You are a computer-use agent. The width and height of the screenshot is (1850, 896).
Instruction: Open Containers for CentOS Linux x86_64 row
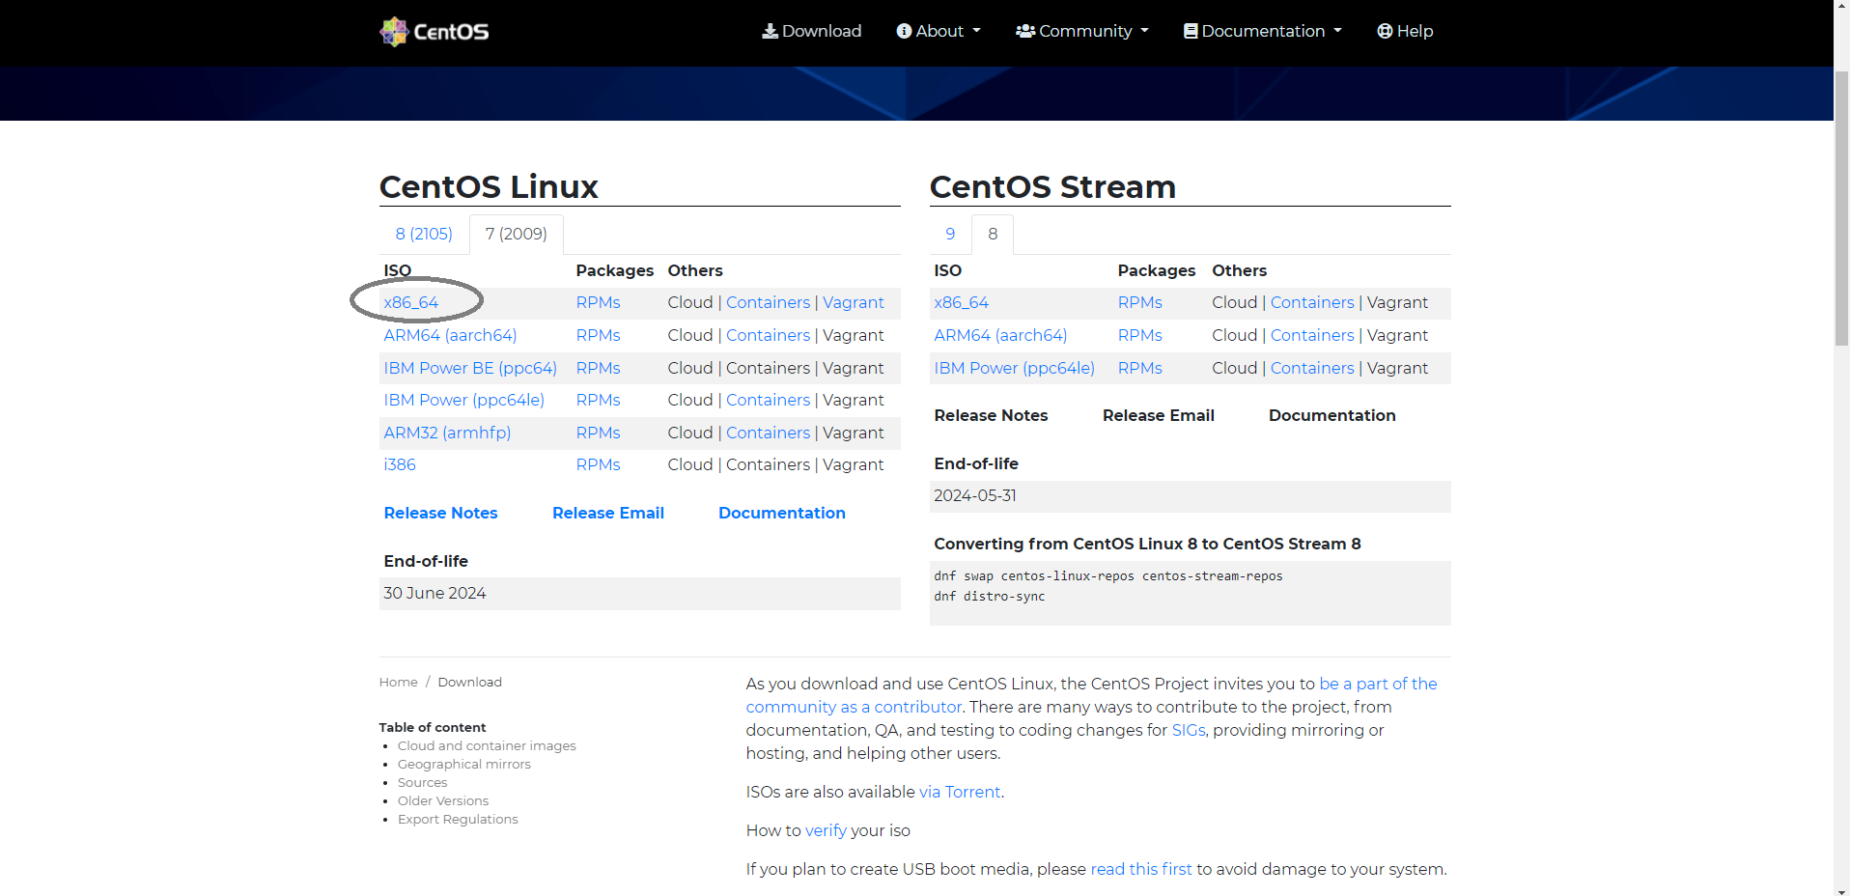769,302
